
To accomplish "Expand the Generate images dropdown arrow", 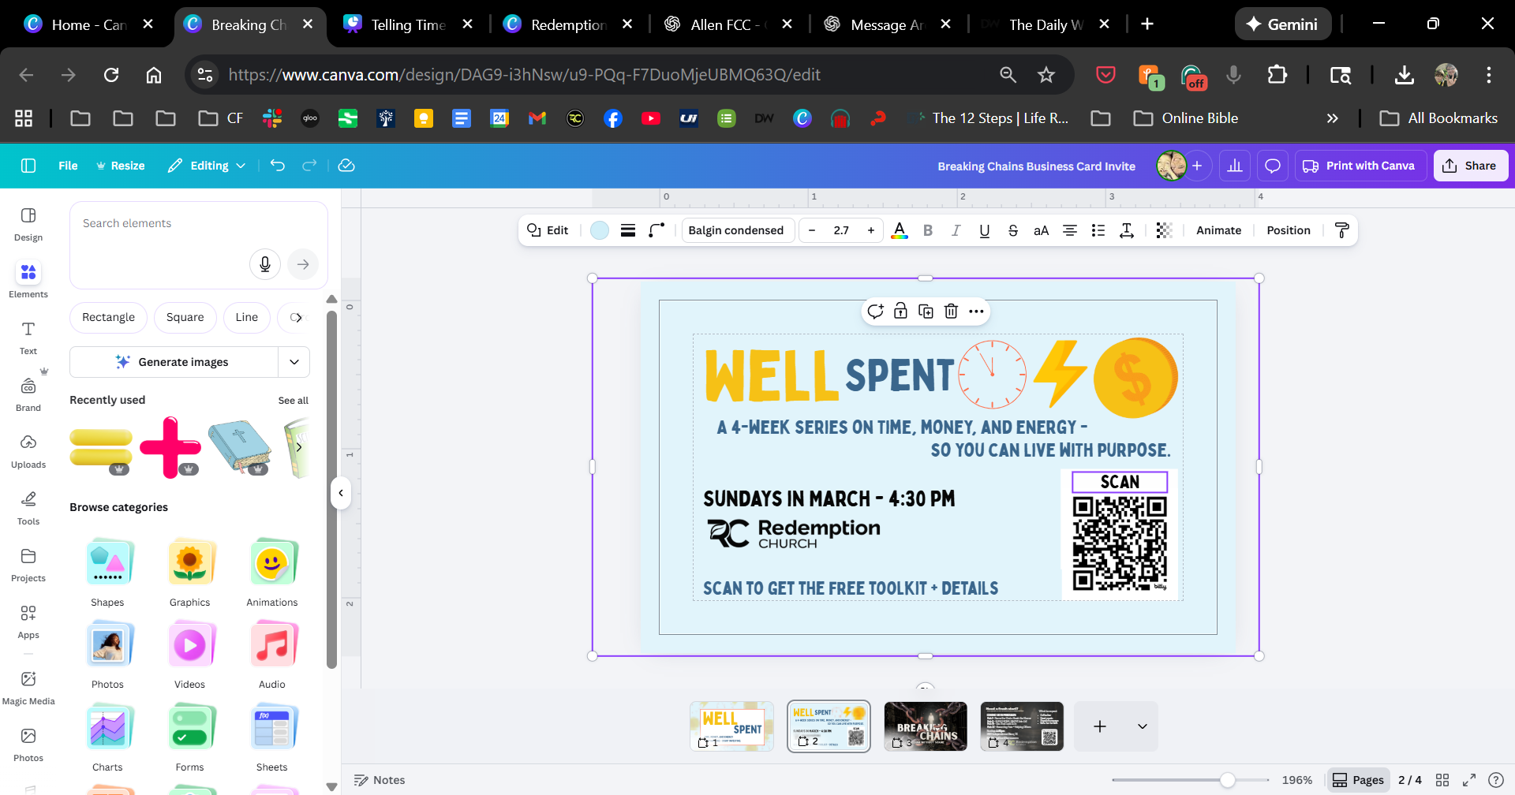I will click(x=294, y=362).
